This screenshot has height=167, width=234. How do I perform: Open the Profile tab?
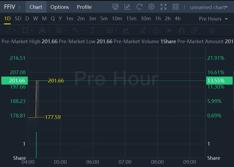point(84,7)
